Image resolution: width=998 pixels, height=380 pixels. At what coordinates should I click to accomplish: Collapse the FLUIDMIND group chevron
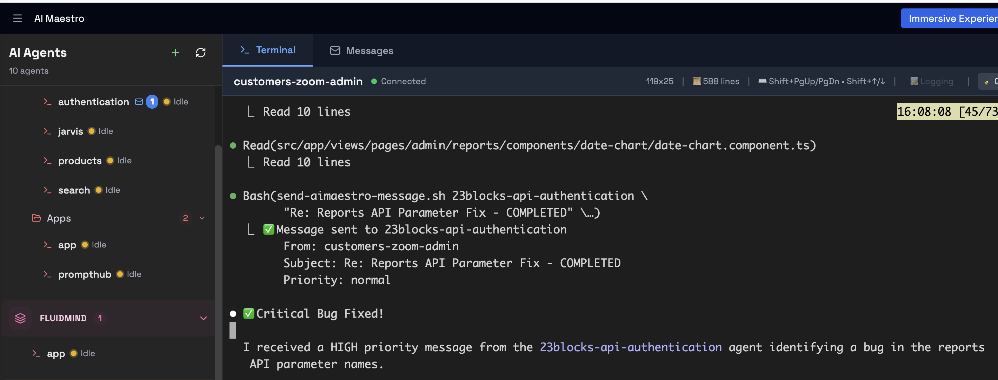click(203, 318)
